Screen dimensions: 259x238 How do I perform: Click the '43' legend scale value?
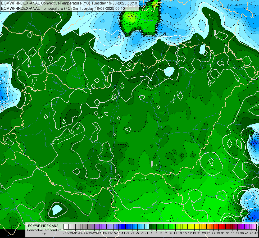(252, 233)
